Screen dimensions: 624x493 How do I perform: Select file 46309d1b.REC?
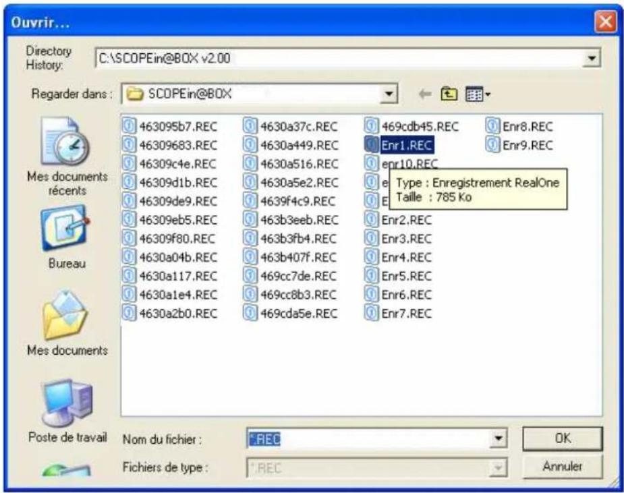[x=170, y=182]
